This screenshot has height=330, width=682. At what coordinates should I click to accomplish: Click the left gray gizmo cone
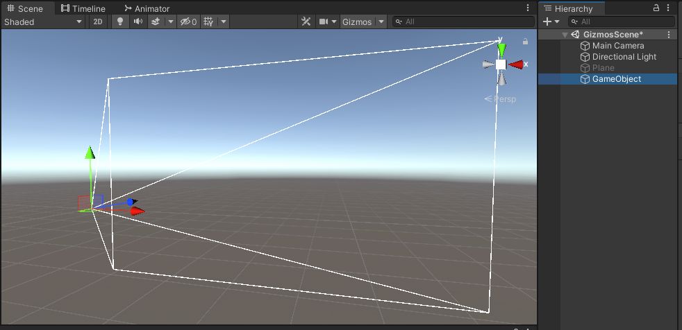(488, 64)
